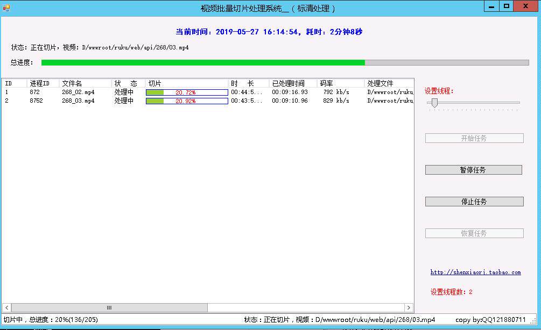541x330 pixels.
Task: Select the row 268_03.mp4
Action: coord(208,101)
